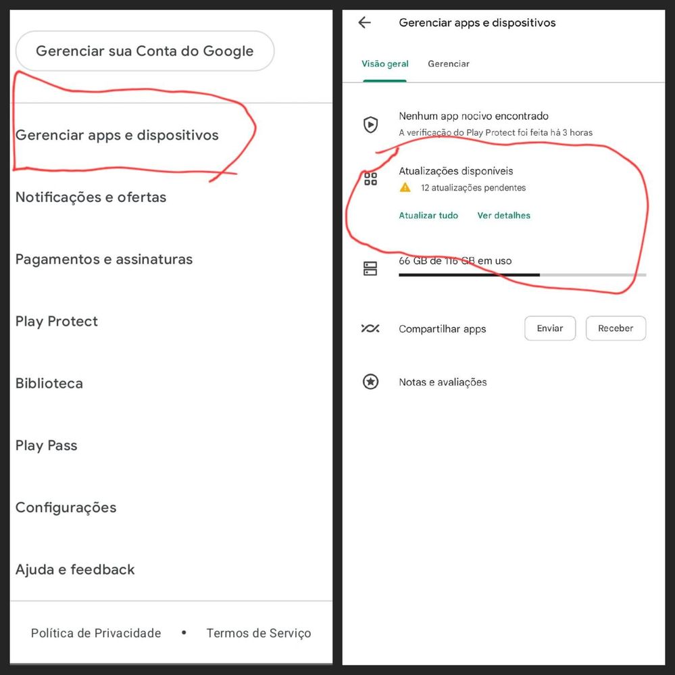Click Gerenciar sua Conta do Google button
Image resolution: width=675 pixels, height=675 pixels.
click(x=145, y=51)
